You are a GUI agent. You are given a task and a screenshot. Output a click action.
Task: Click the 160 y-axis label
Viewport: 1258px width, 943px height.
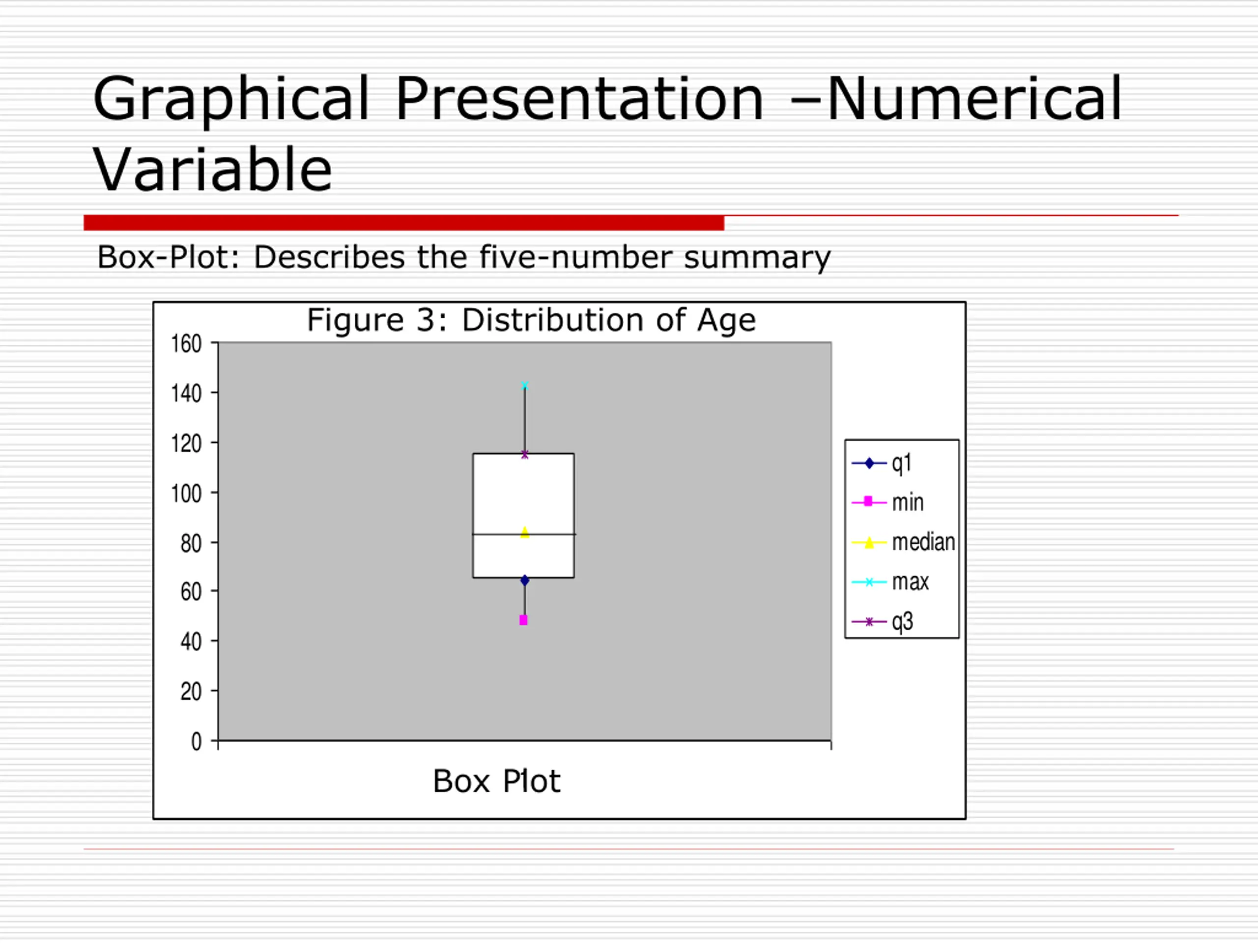[187, 343]
